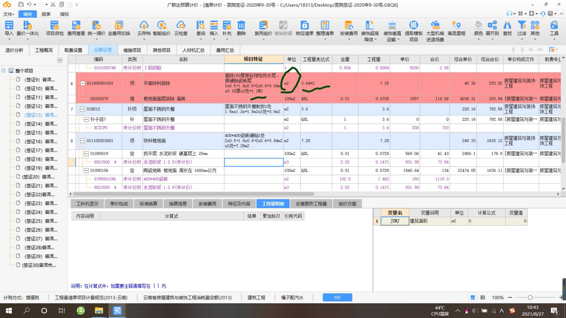This screenshot has height=318, width=566.
Task: Click the save icon in title bar
Action: coord(21,4)
